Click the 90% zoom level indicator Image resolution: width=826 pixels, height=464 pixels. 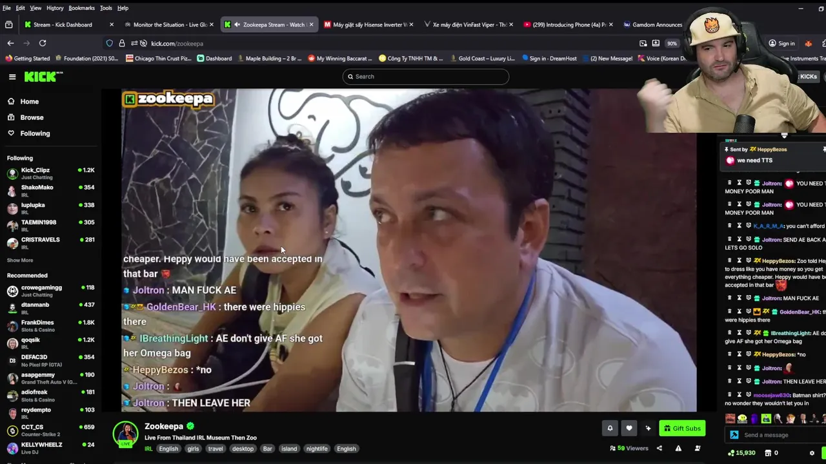tap(672, 43)
